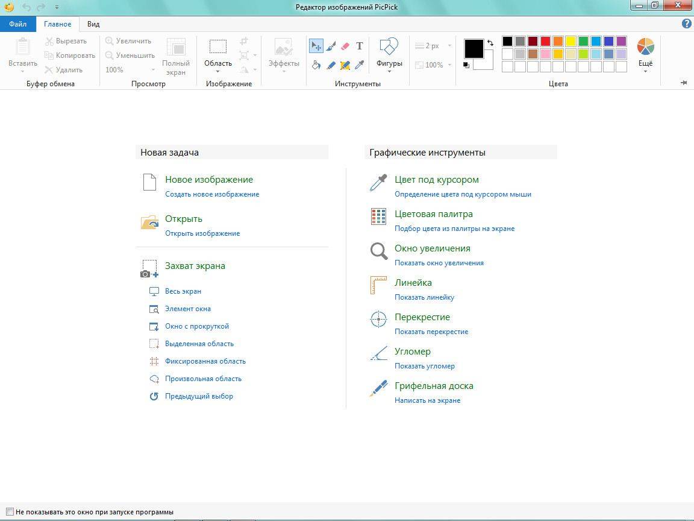Pick the red swatch in the Цвета palette
This screenshot has width=694, height=521.
click(x=546, y=41)
